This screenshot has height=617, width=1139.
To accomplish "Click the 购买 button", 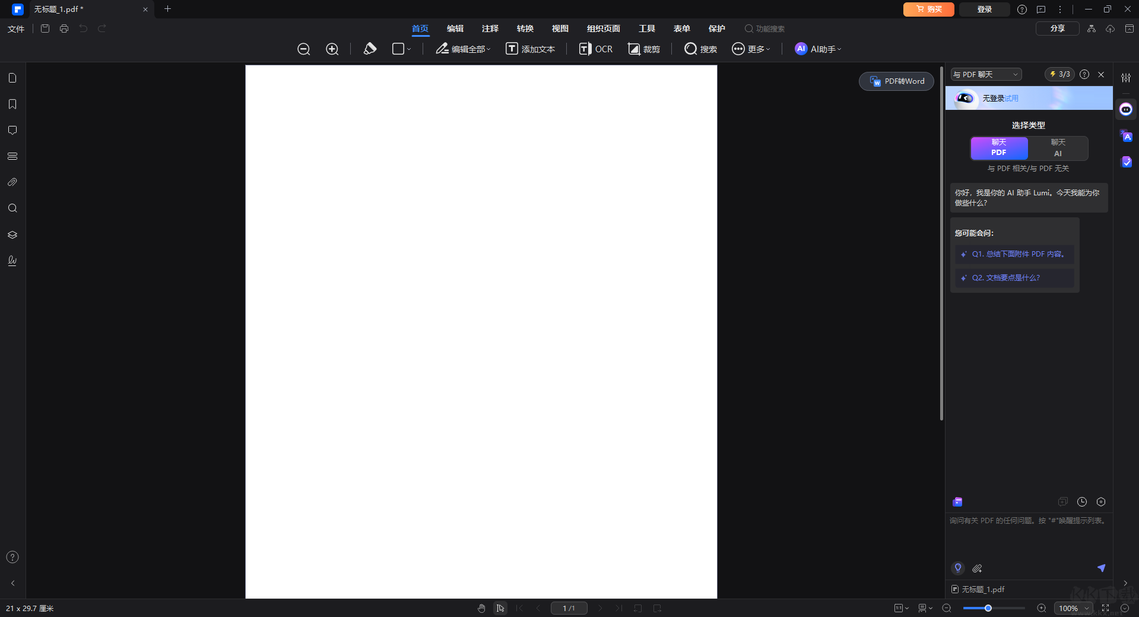I will [x=929, y=9].
